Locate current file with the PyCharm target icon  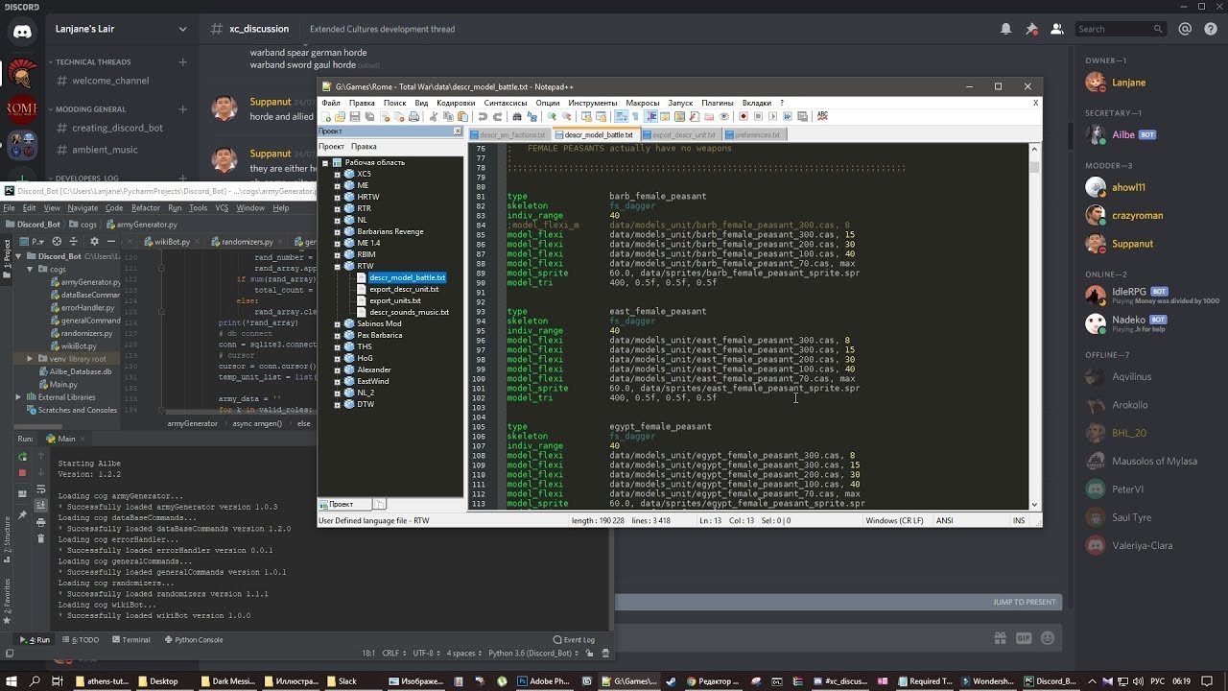57,241
